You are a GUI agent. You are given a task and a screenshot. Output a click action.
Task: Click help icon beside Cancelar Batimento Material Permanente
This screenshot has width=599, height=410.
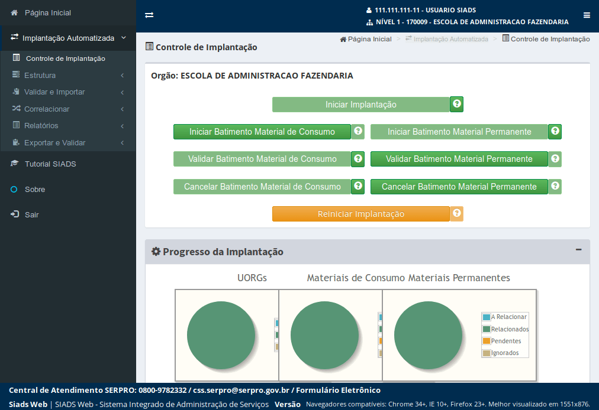click(555, 187)
